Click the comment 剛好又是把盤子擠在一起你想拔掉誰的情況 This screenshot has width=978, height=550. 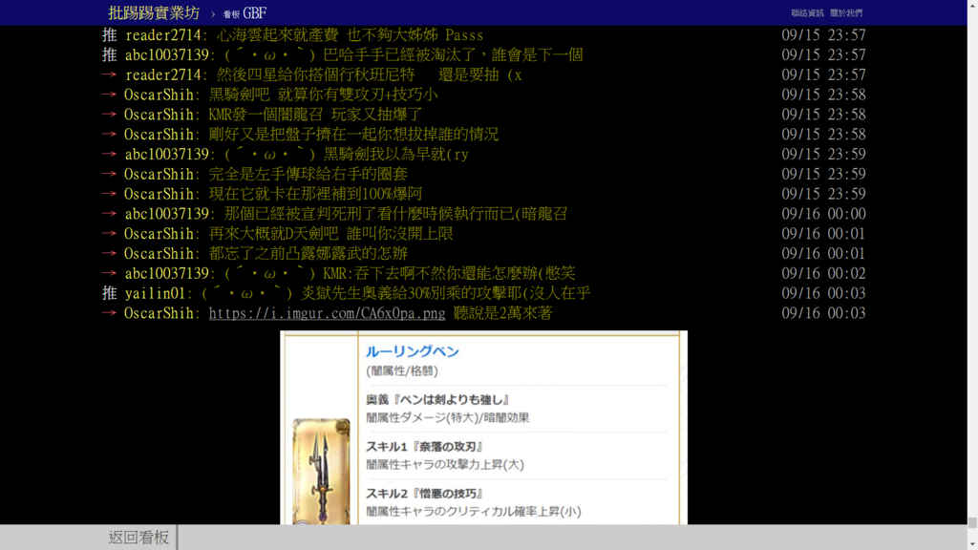pyautogui.click(x=353, y=134)
